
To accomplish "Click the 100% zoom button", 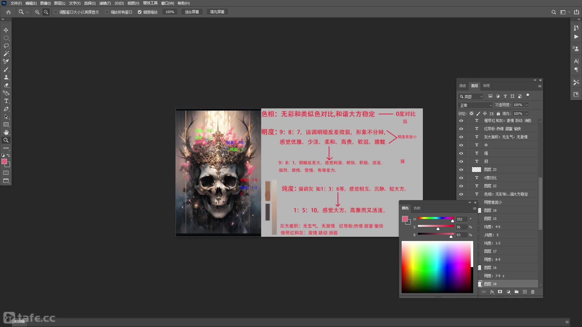I will pyautogui.click(x=170, y=12).
